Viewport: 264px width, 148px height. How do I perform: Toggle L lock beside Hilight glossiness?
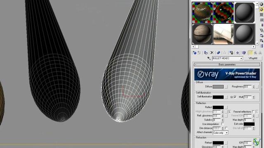tap(230, 111)
